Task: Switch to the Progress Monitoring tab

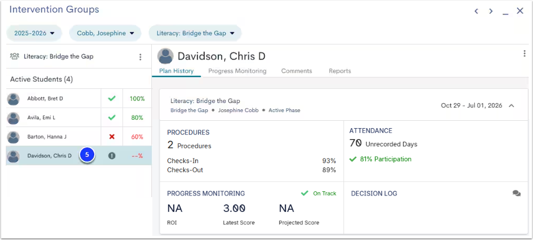Action: click(237, 71)
